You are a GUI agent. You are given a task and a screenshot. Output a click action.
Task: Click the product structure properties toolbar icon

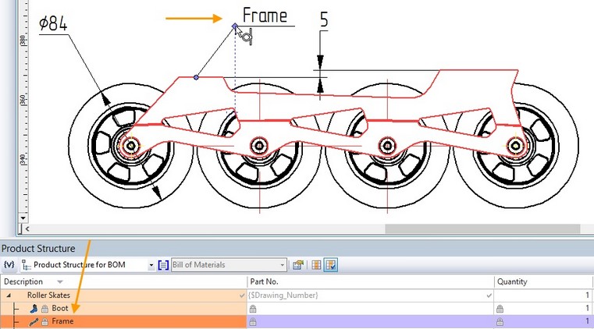298,265
